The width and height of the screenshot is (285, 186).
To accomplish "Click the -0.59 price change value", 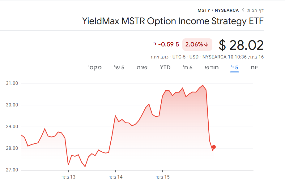I will [166, 45].
